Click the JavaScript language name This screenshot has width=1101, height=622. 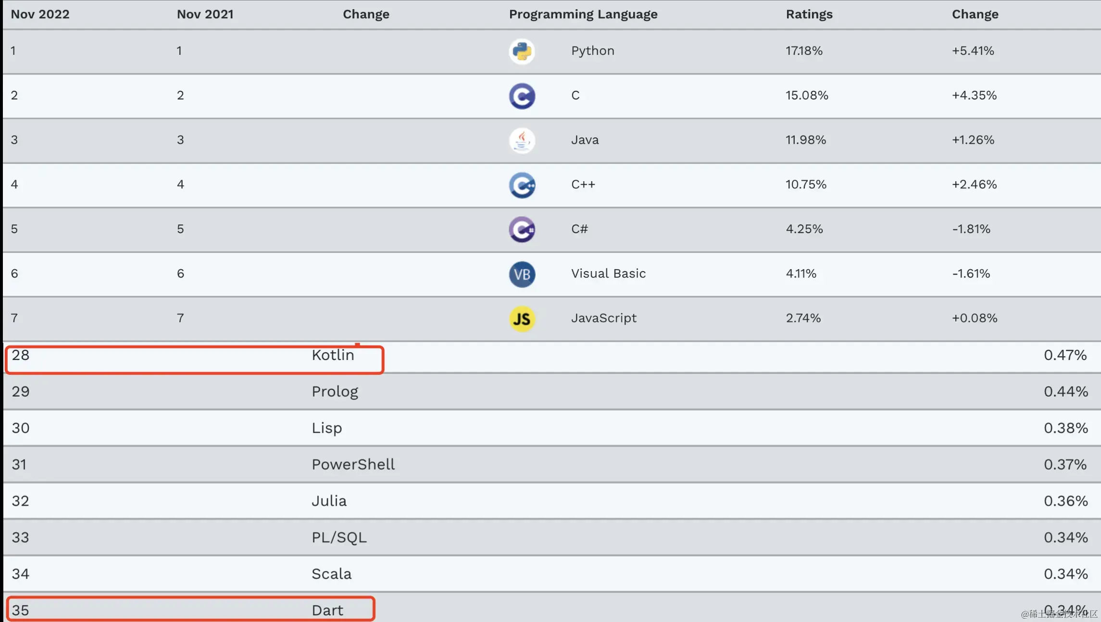pos(603,318)
